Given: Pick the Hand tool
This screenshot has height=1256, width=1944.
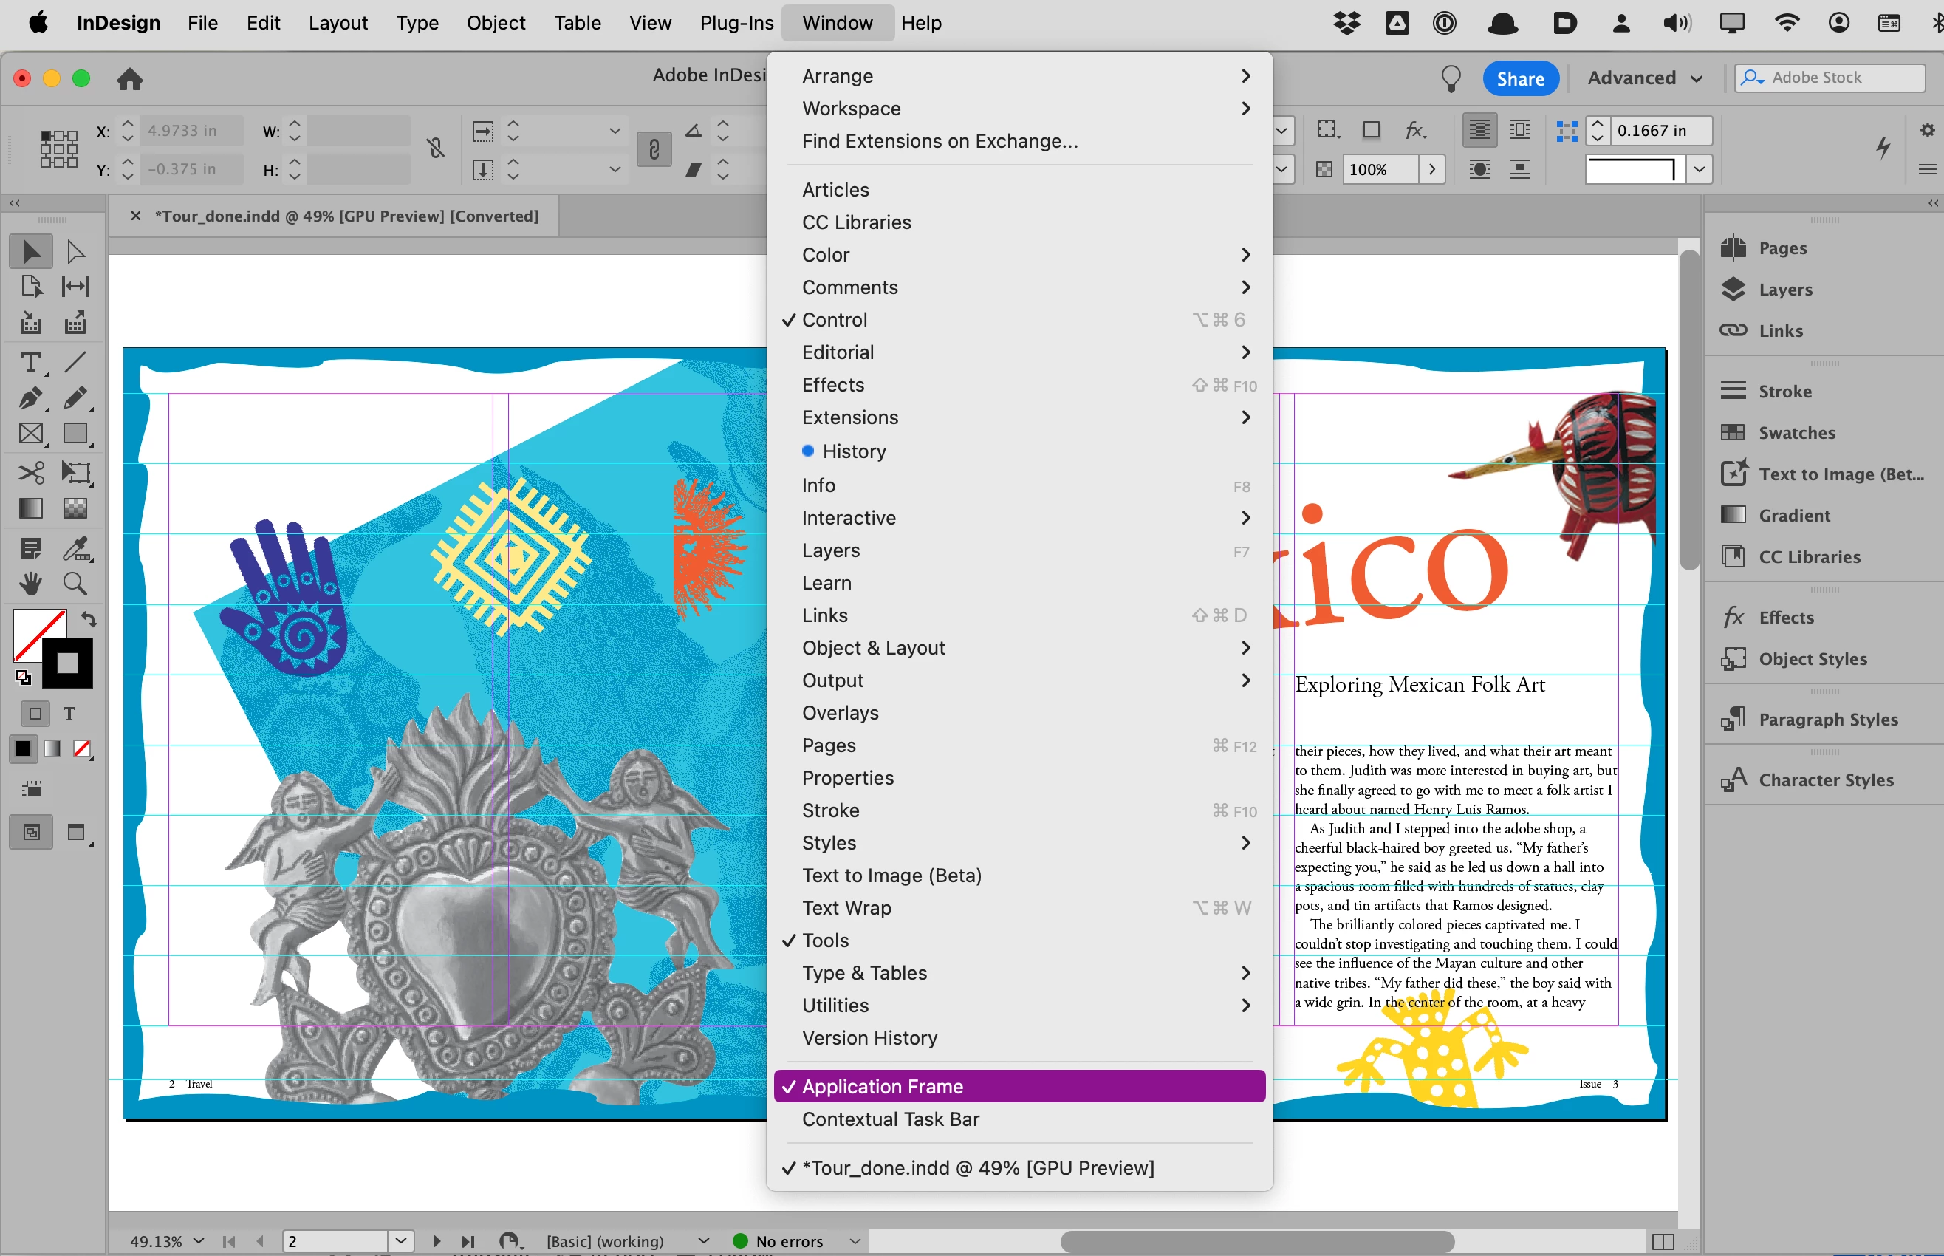Looking at the screenshot, I should point(31,583).
